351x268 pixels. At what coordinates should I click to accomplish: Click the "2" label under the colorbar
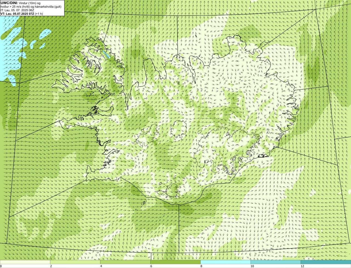coord(51,266)
